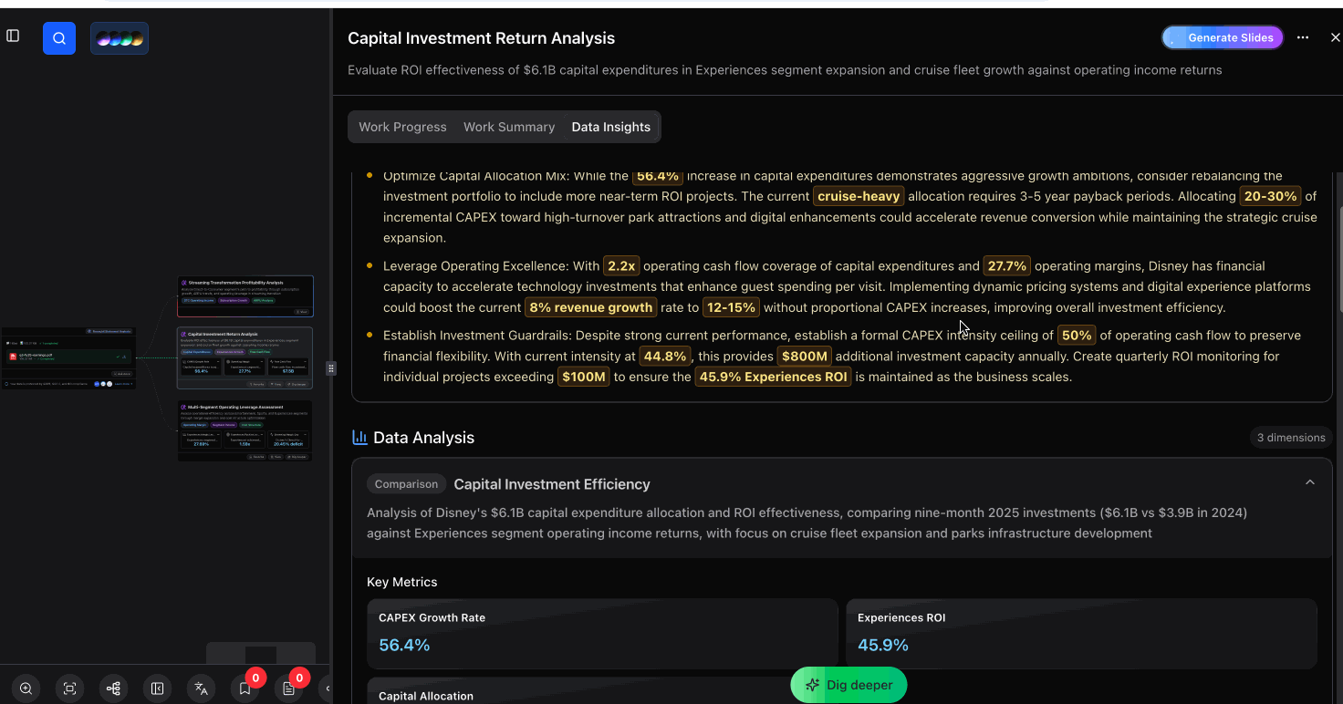Click the Comparison tag label
Viewport: 1343px width, 704px height.
click(x=406, y=484)
